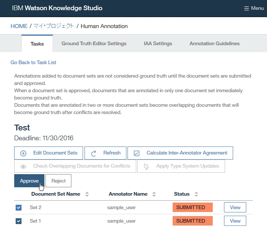
Task: Navigate to HOME breadcrumb
Action: coord(19,26)
